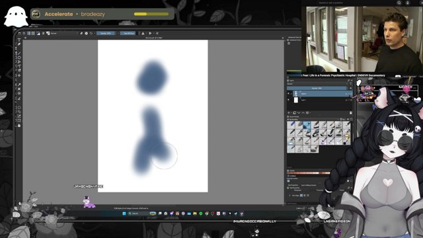Open the brush preset tag dropdown

[x=313, y=119]
